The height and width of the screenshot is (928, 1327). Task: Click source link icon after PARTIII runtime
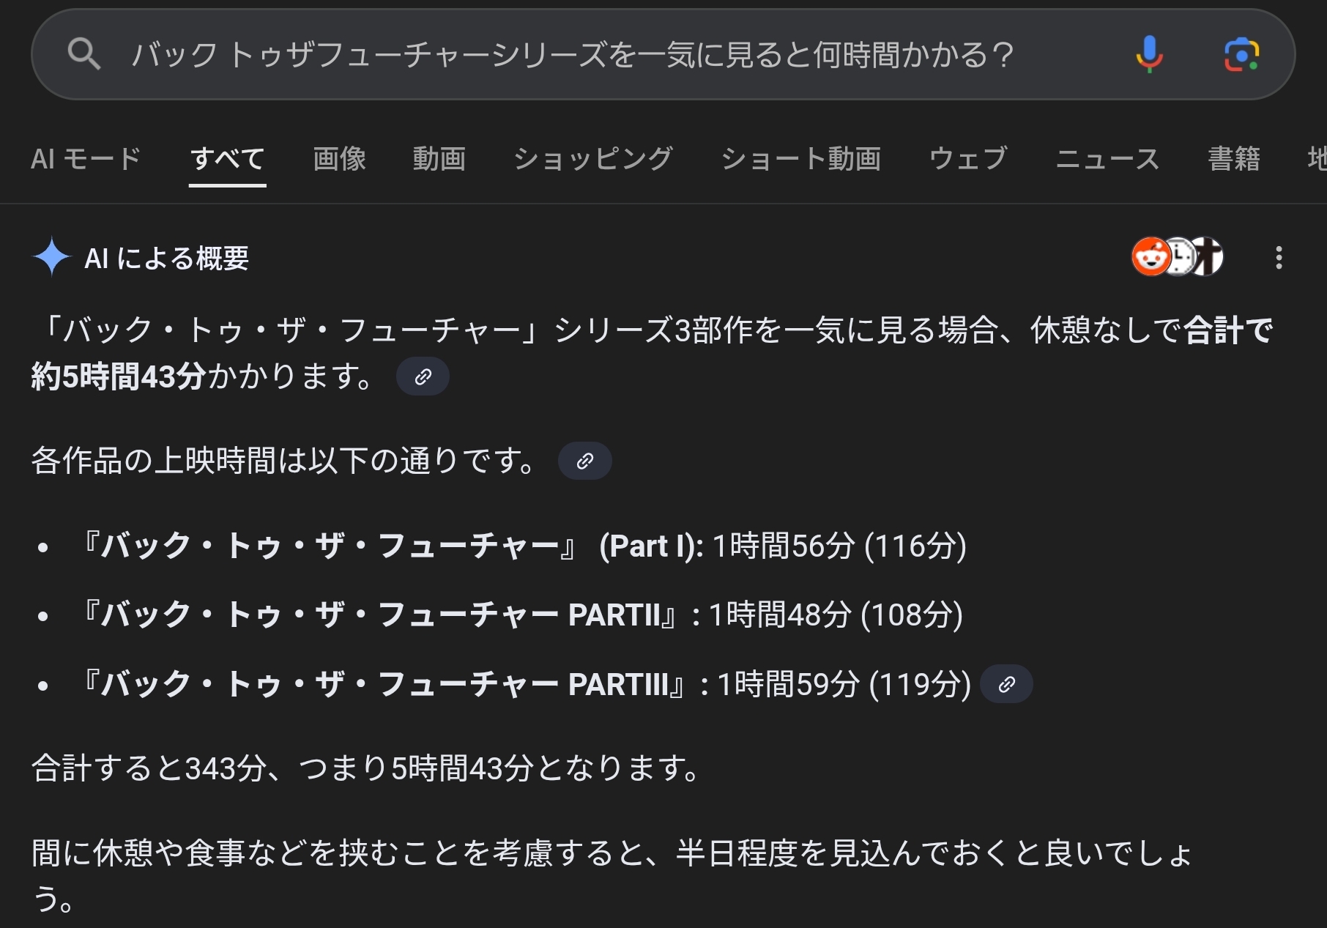click(x=1006, y=684)
